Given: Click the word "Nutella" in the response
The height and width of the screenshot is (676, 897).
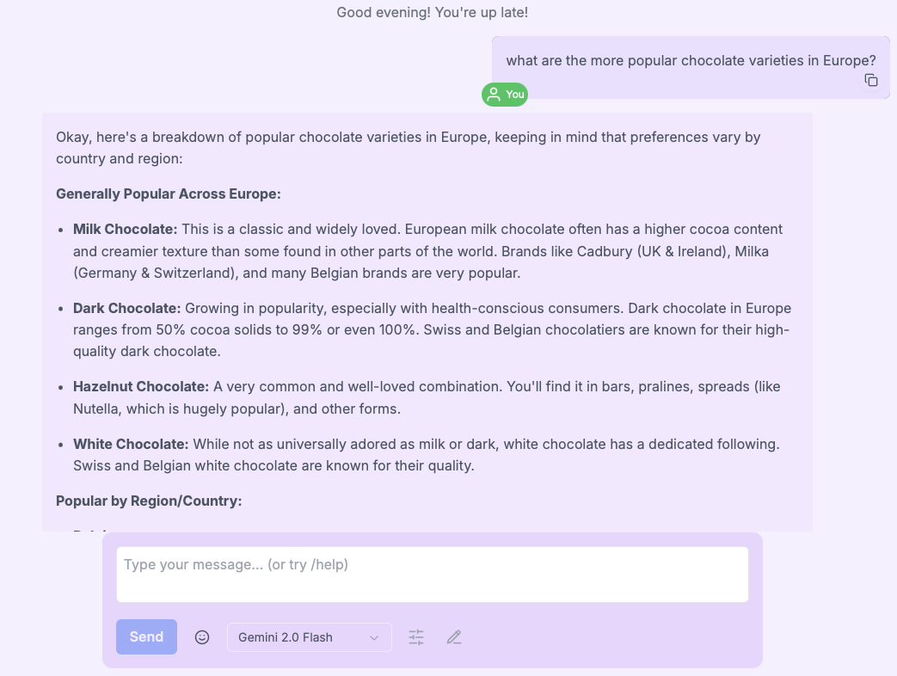Looking at the screenshot, I should tap(98, 409).
